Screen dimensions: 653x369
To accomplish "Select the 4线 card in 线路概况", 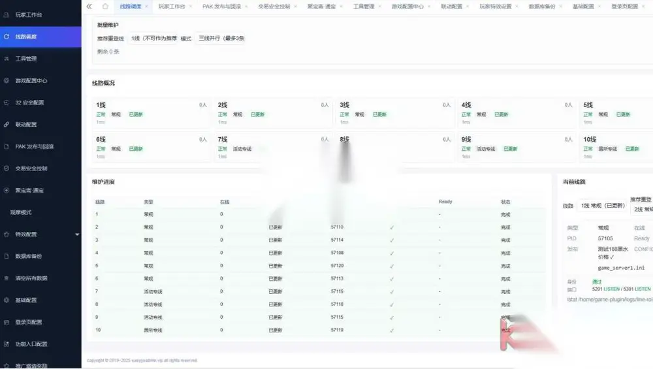I will [517, 113].
